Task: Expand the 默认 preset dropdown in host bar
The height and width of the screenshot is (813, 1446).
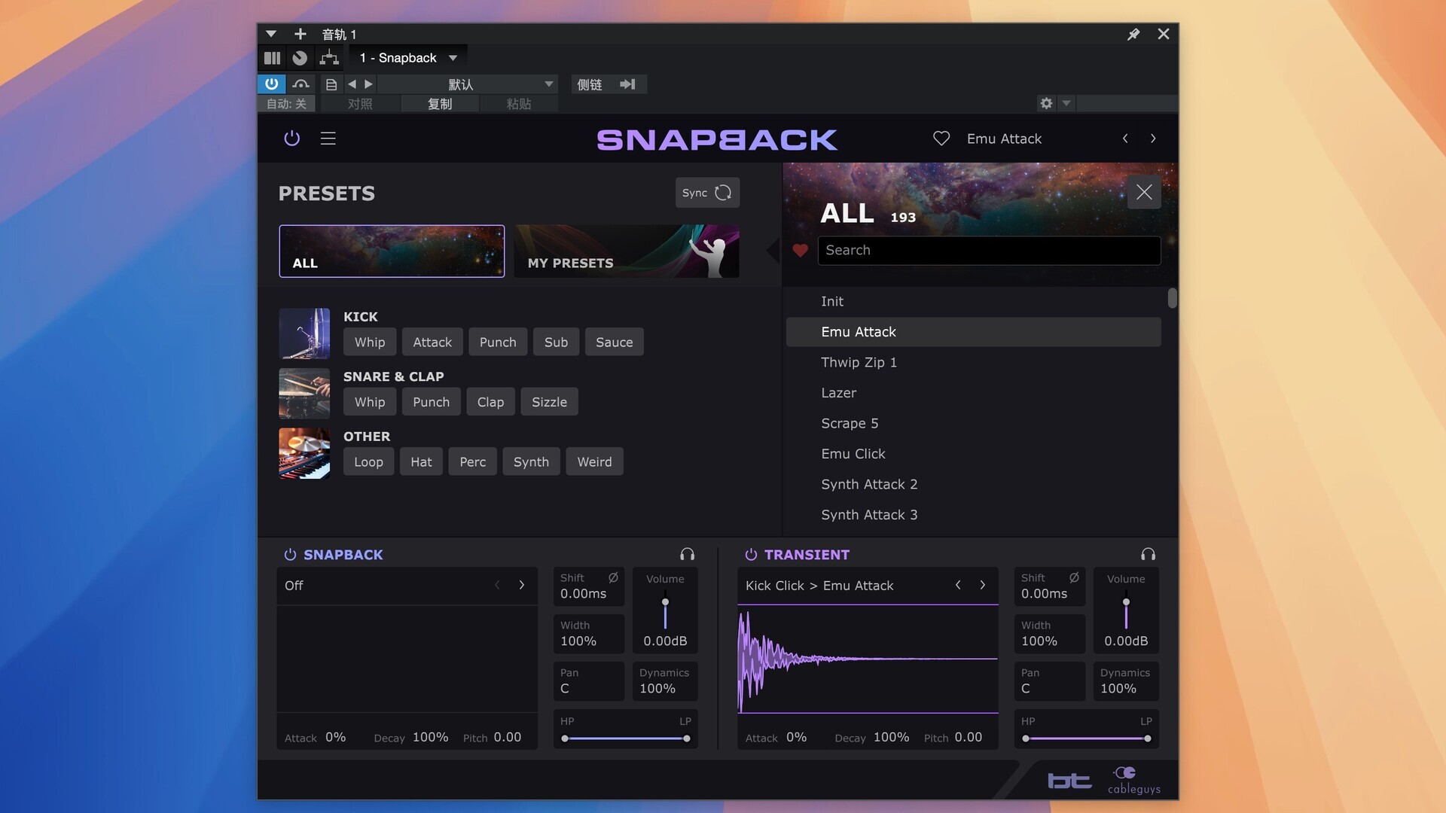Action: pyautogui.click(x=548, y=84)
